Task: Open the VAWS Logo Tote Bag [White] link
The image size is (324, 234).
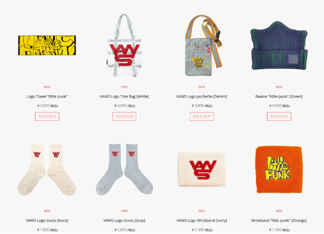Action: pyautogui.click(x=124, y=96)
